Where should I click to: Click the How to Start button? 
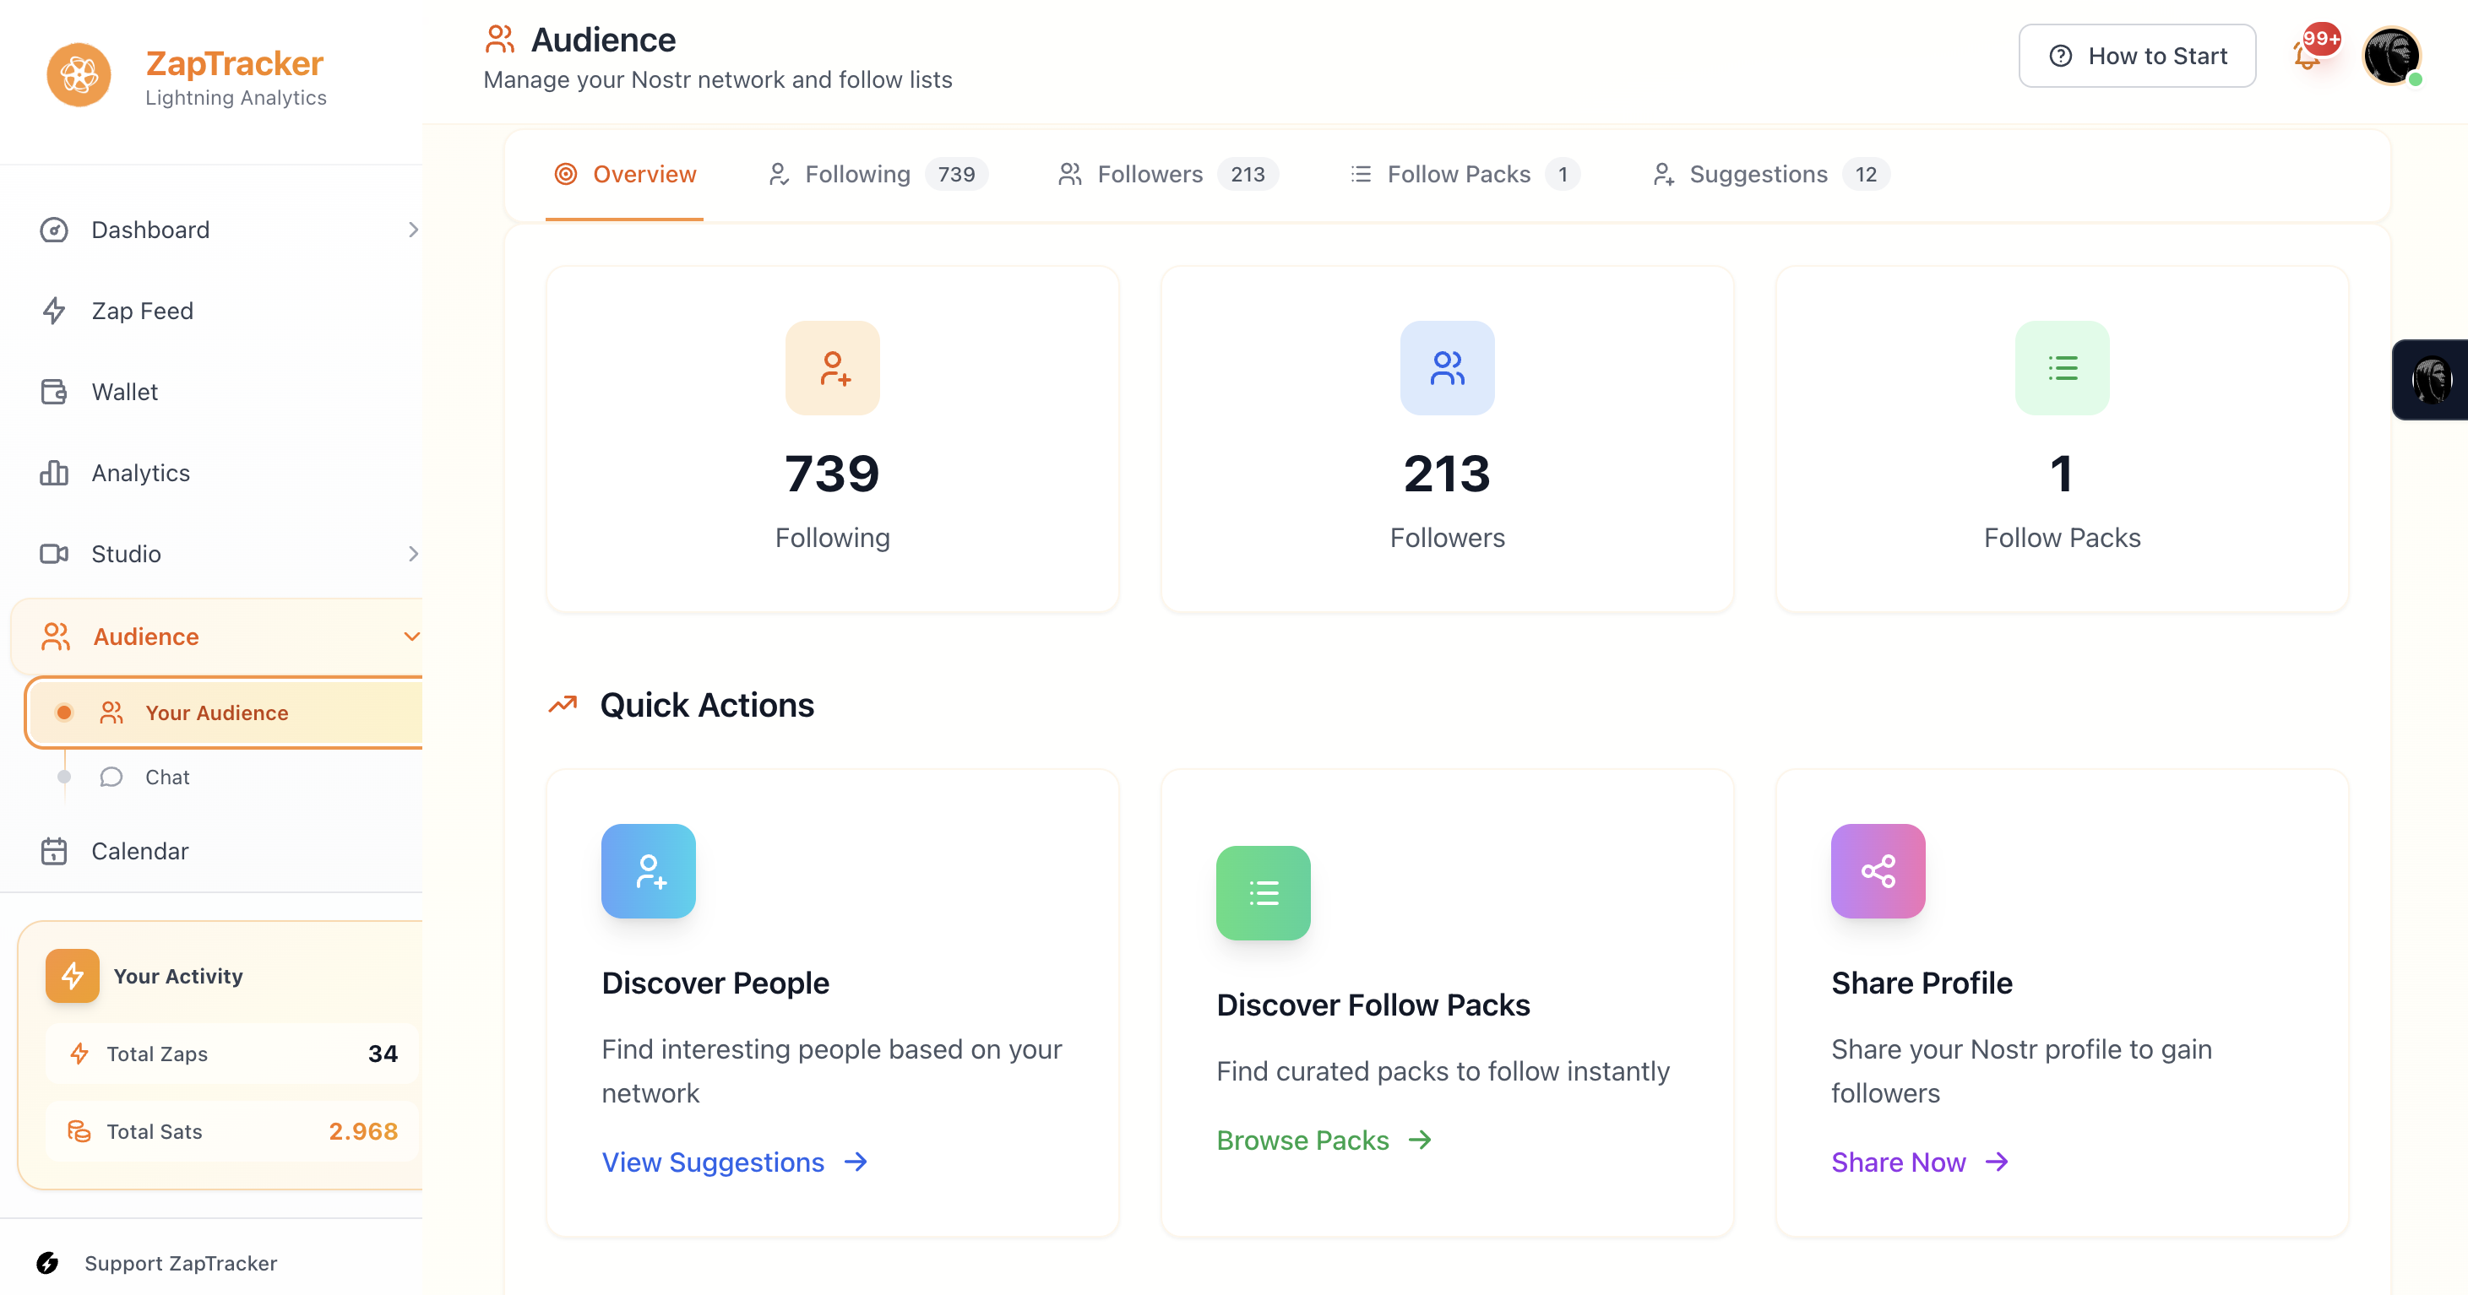[2138, 56]
